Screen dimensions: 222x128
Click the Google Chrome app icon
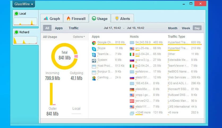94,43
